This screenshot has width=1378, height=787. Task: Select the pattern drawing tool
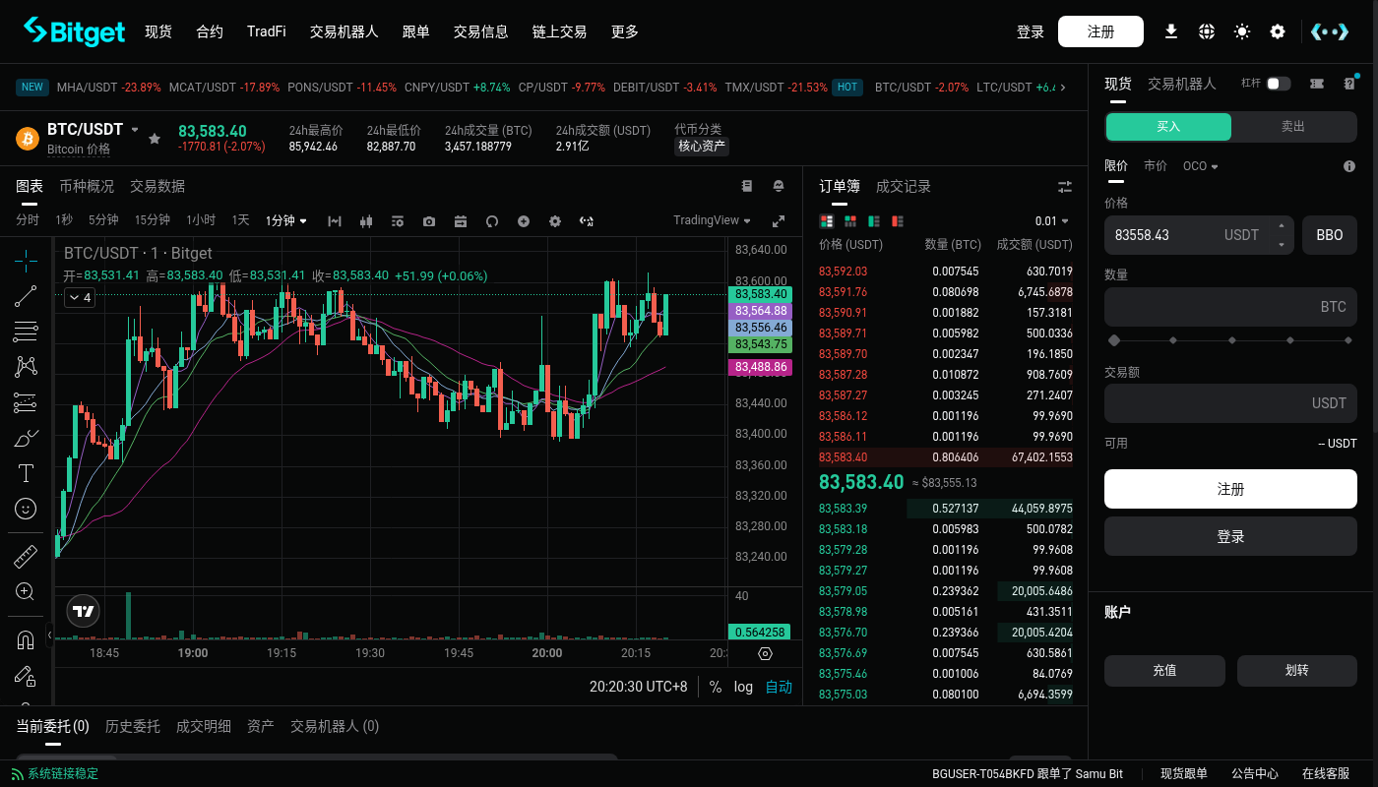coord(27,367)
